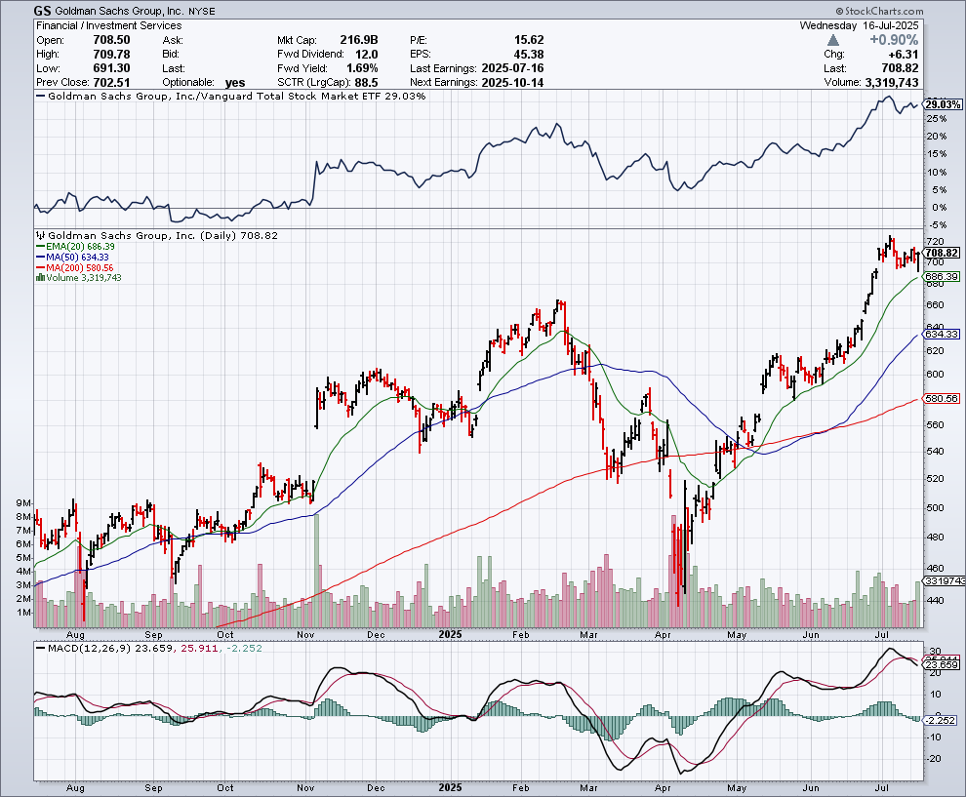Click the EPS value 45.38

(x=529, y=55)
